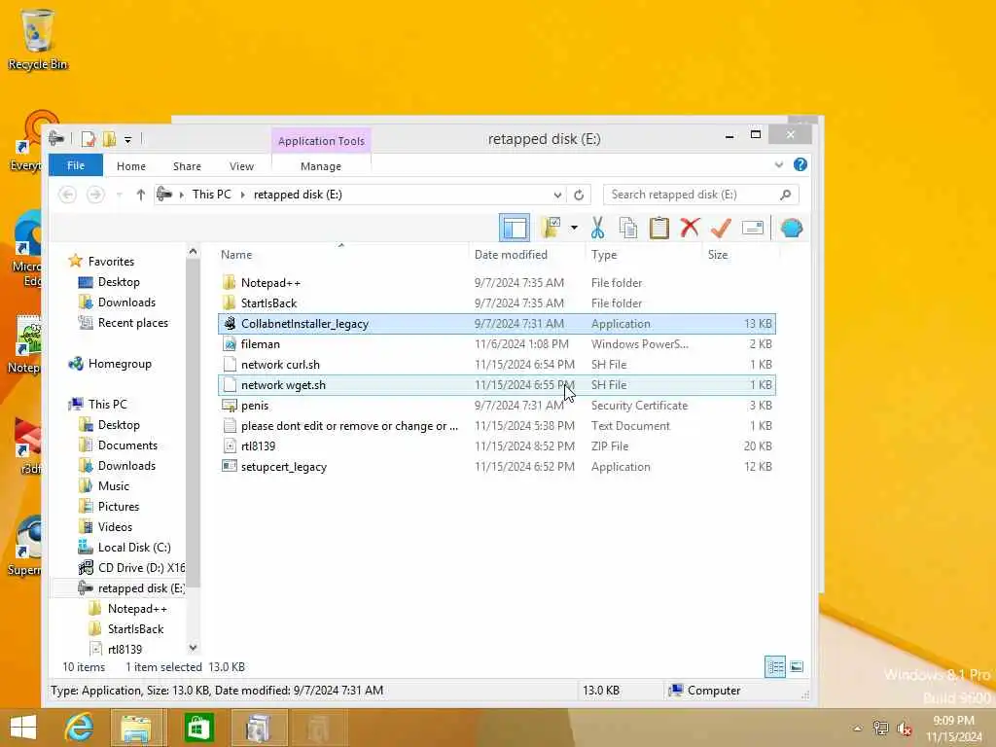Image resolution: width=996 pixels, height=747 pixels.
Task: Select CollabnetInstaller_legacy application
Action: [x=497, y=323]
